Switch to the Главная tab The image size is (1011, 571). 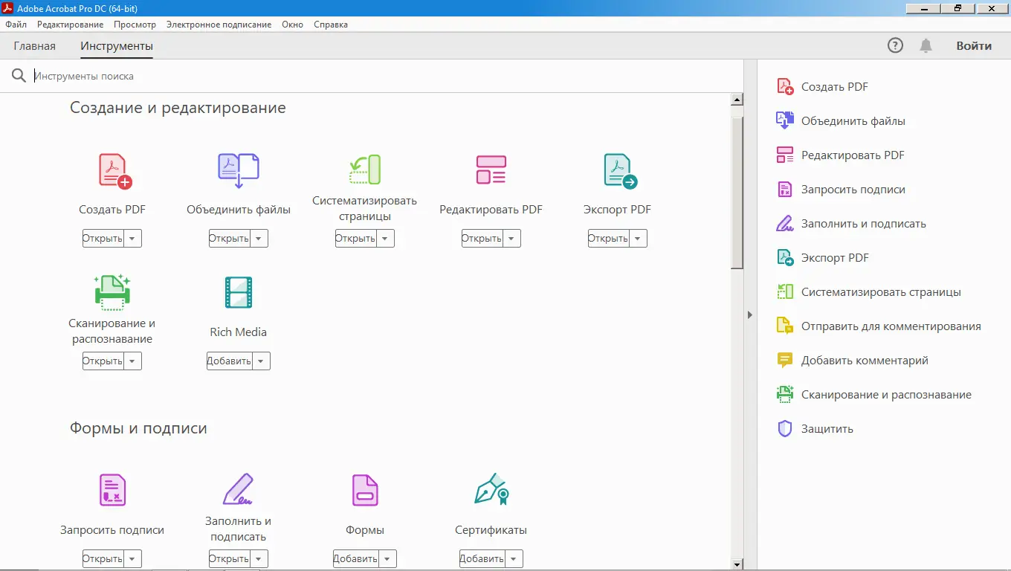(35, 46)
